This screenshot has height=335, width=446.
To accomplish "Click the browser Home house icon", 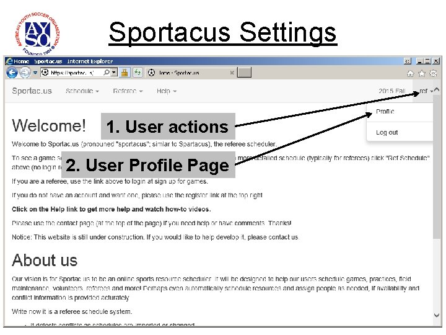I will [x=411, y=74].
